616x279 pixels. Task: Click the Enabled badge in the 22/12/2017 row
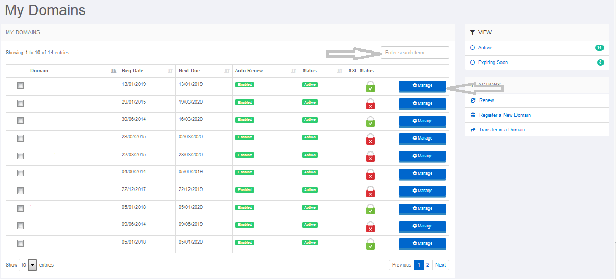245,190
